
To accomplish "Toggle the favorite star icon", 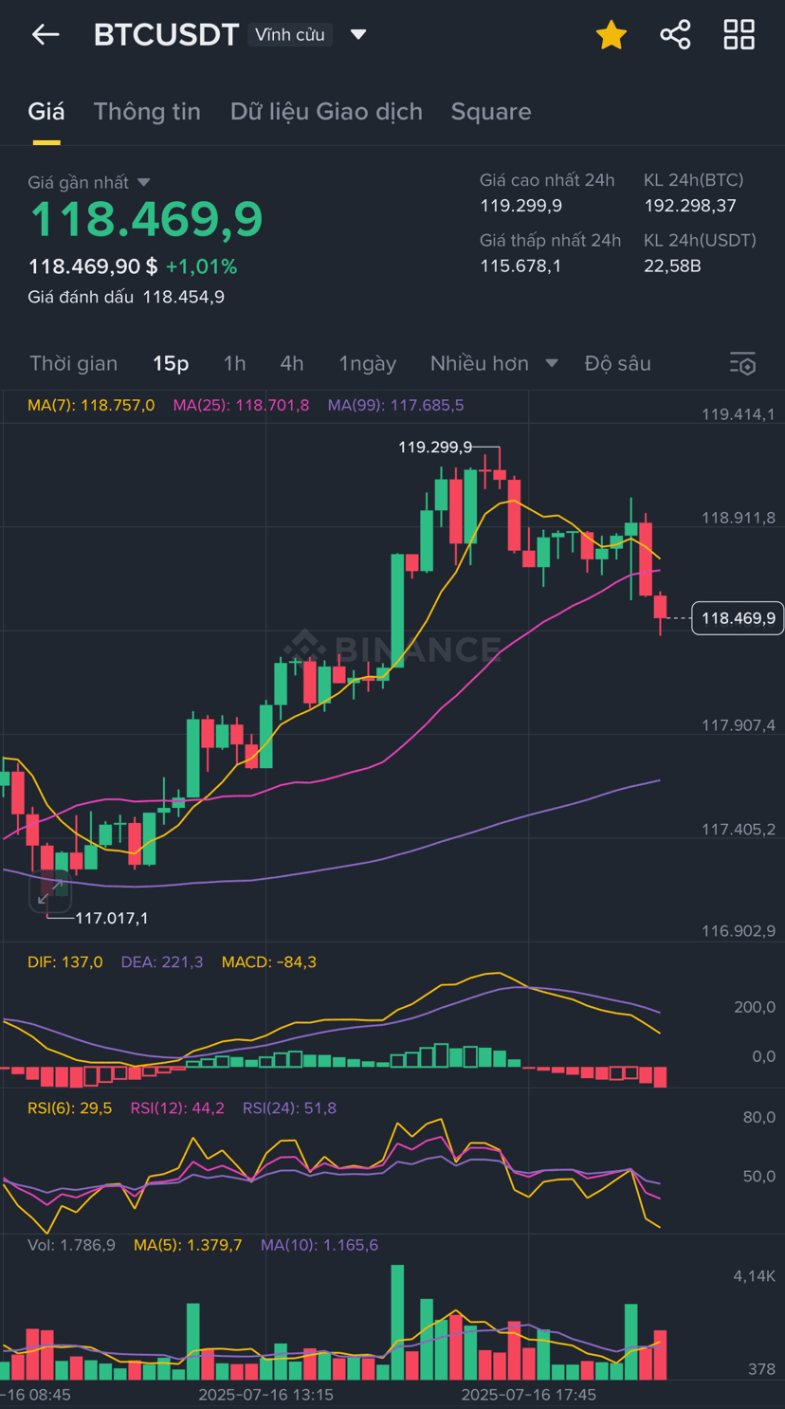I will point(612,35).
